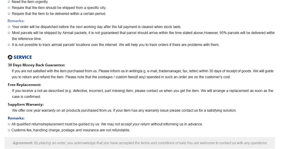Image resolution: width=285 pixels, height=149 pixels.
Task: Click the lower 'Remarks:' label under service
Action: [16, 118]
